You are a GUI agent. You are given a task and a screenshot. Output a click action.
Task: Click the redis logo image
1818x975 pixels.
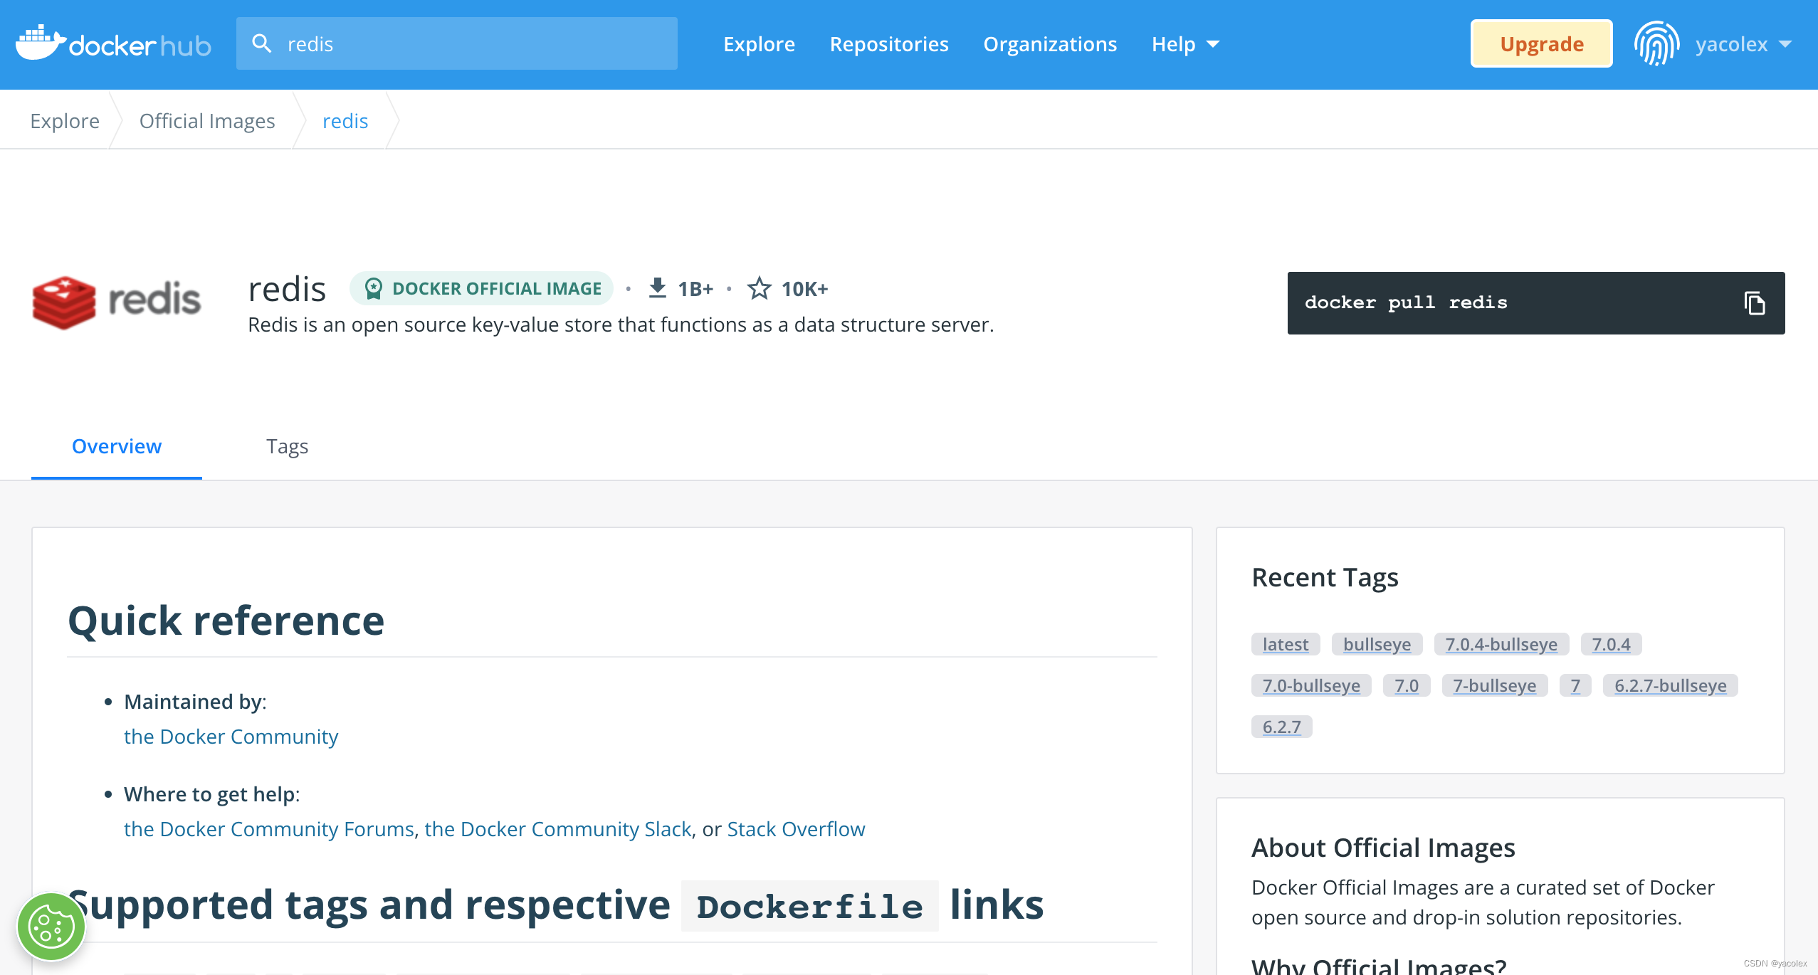[117, 302]
